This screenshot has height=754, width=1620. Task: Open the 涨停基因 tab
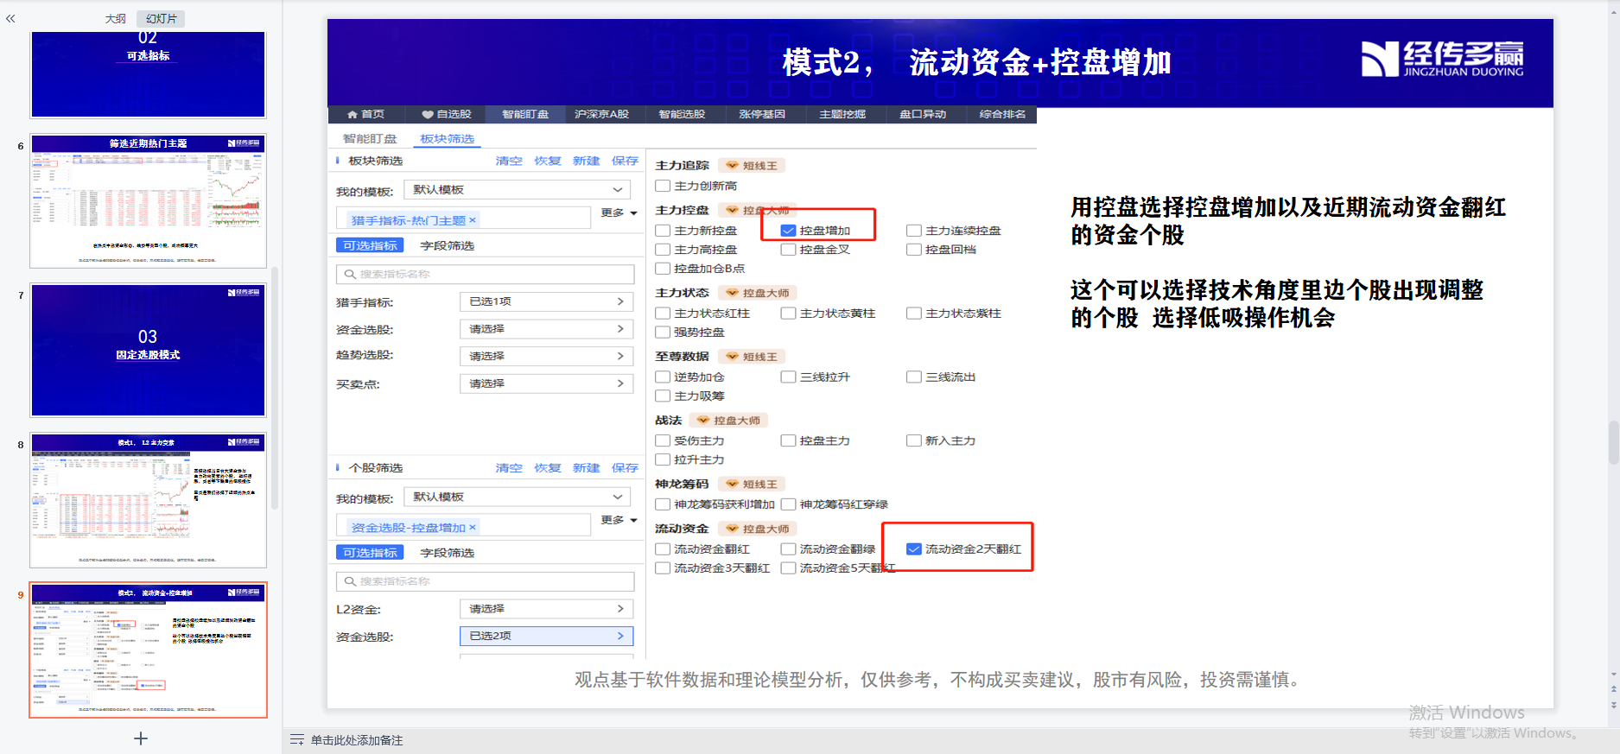[762, 114]
